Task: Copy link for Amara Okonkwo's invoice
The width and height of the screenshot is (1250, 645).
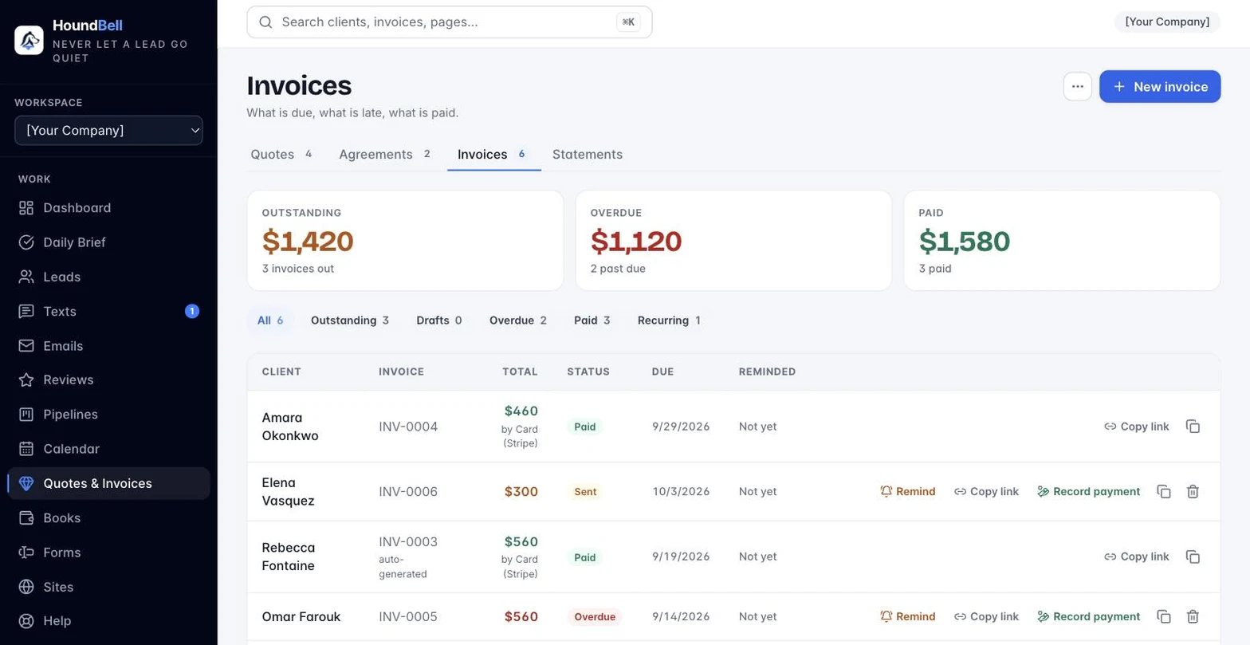Action: [x=1137, y=427]
